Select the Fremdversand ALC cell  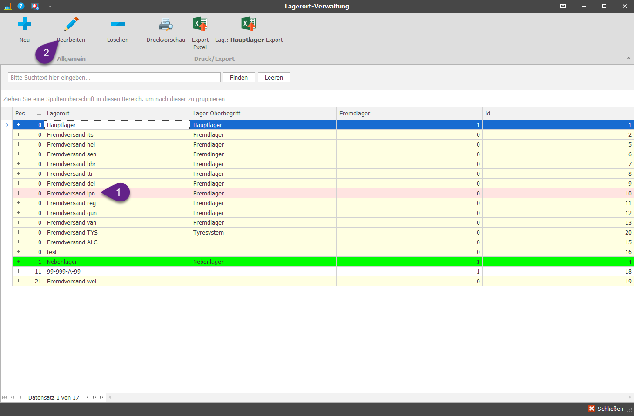tap(117, 242)
